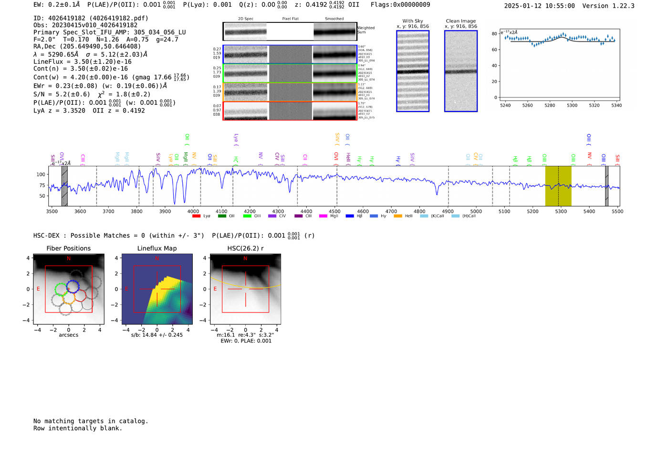The image size is (668, 454).
Task: Click the 'Smoothed' column header
Action: click(334, 19)
